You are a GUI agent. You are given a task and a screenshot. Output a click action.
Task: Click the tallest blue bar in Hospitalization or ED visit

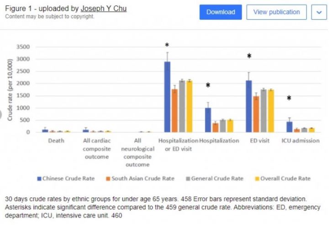pos(167,97)
